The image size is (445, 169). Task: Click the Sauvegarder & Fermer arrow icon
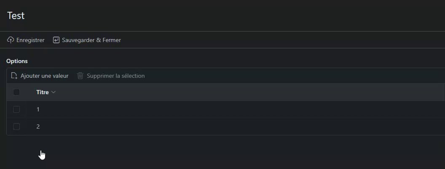56,40
